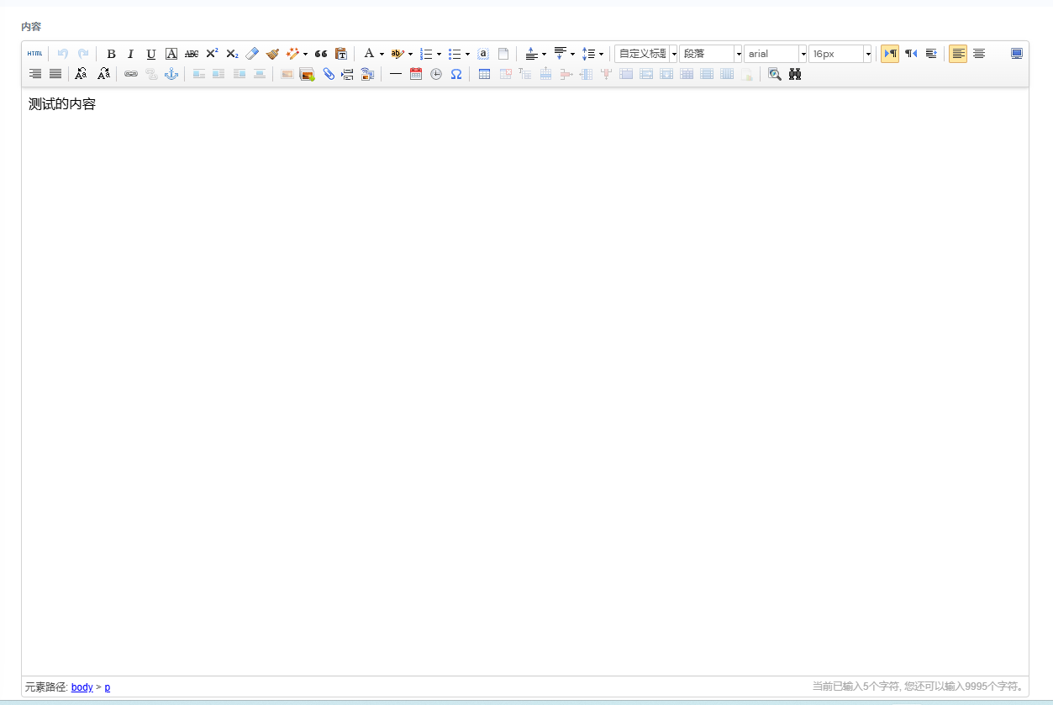Toggle right-to-left text direction

pos(911,54)
